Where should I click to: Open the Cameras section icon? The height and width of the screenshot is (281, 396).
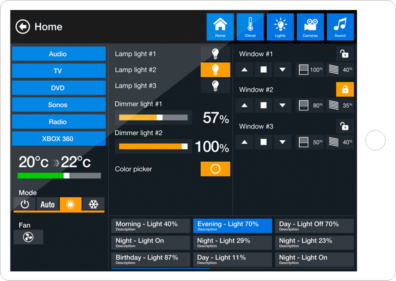(310, 27)
